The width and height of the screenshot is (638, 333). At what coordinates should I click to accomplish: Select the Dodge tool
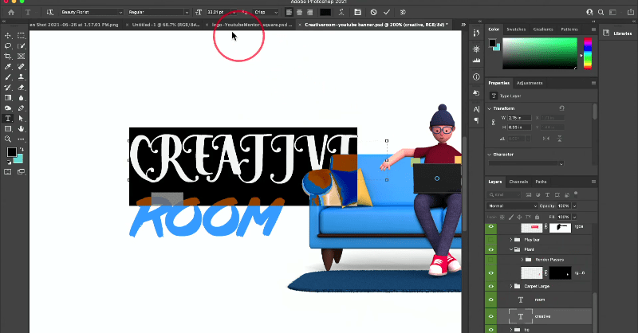(8, 108)
